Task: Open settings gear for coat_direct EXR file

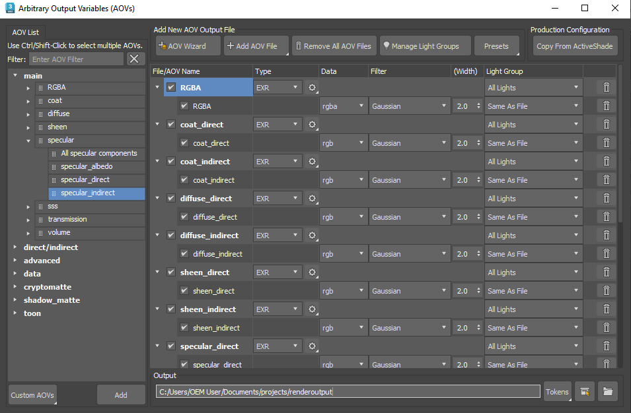Action: click(312, 125)
